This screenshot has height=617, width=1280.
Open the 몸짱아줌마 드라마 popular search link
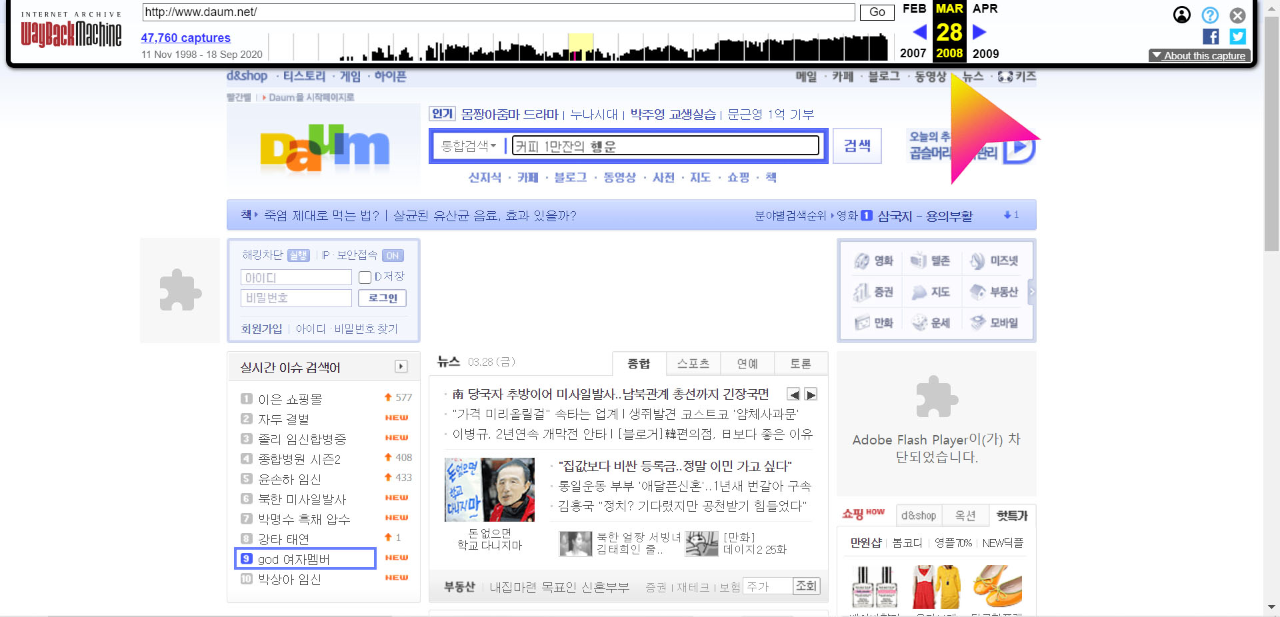point(510,115)
